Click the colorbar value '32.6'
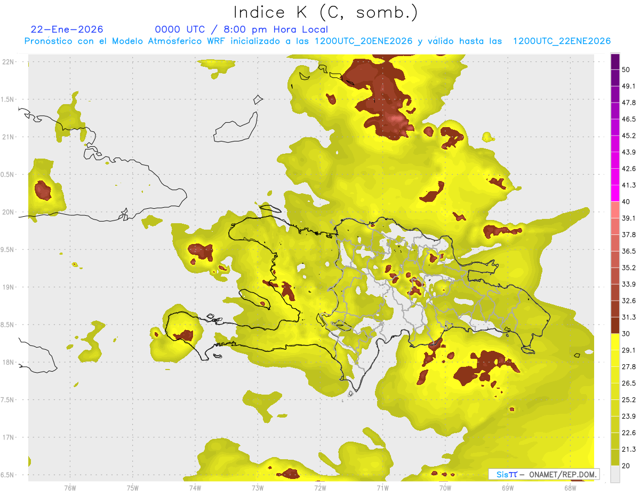Viewport: 640px width, 495px height. coord(628,301)
